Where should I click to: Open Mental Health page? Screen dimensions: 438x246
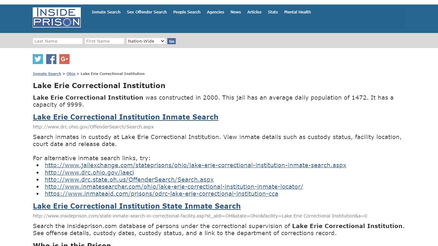click(298, 12)
